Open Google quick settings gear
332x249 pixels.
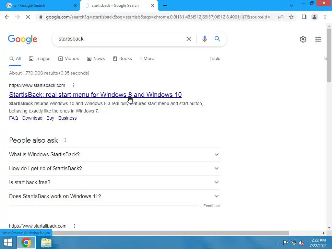(303, 39)
